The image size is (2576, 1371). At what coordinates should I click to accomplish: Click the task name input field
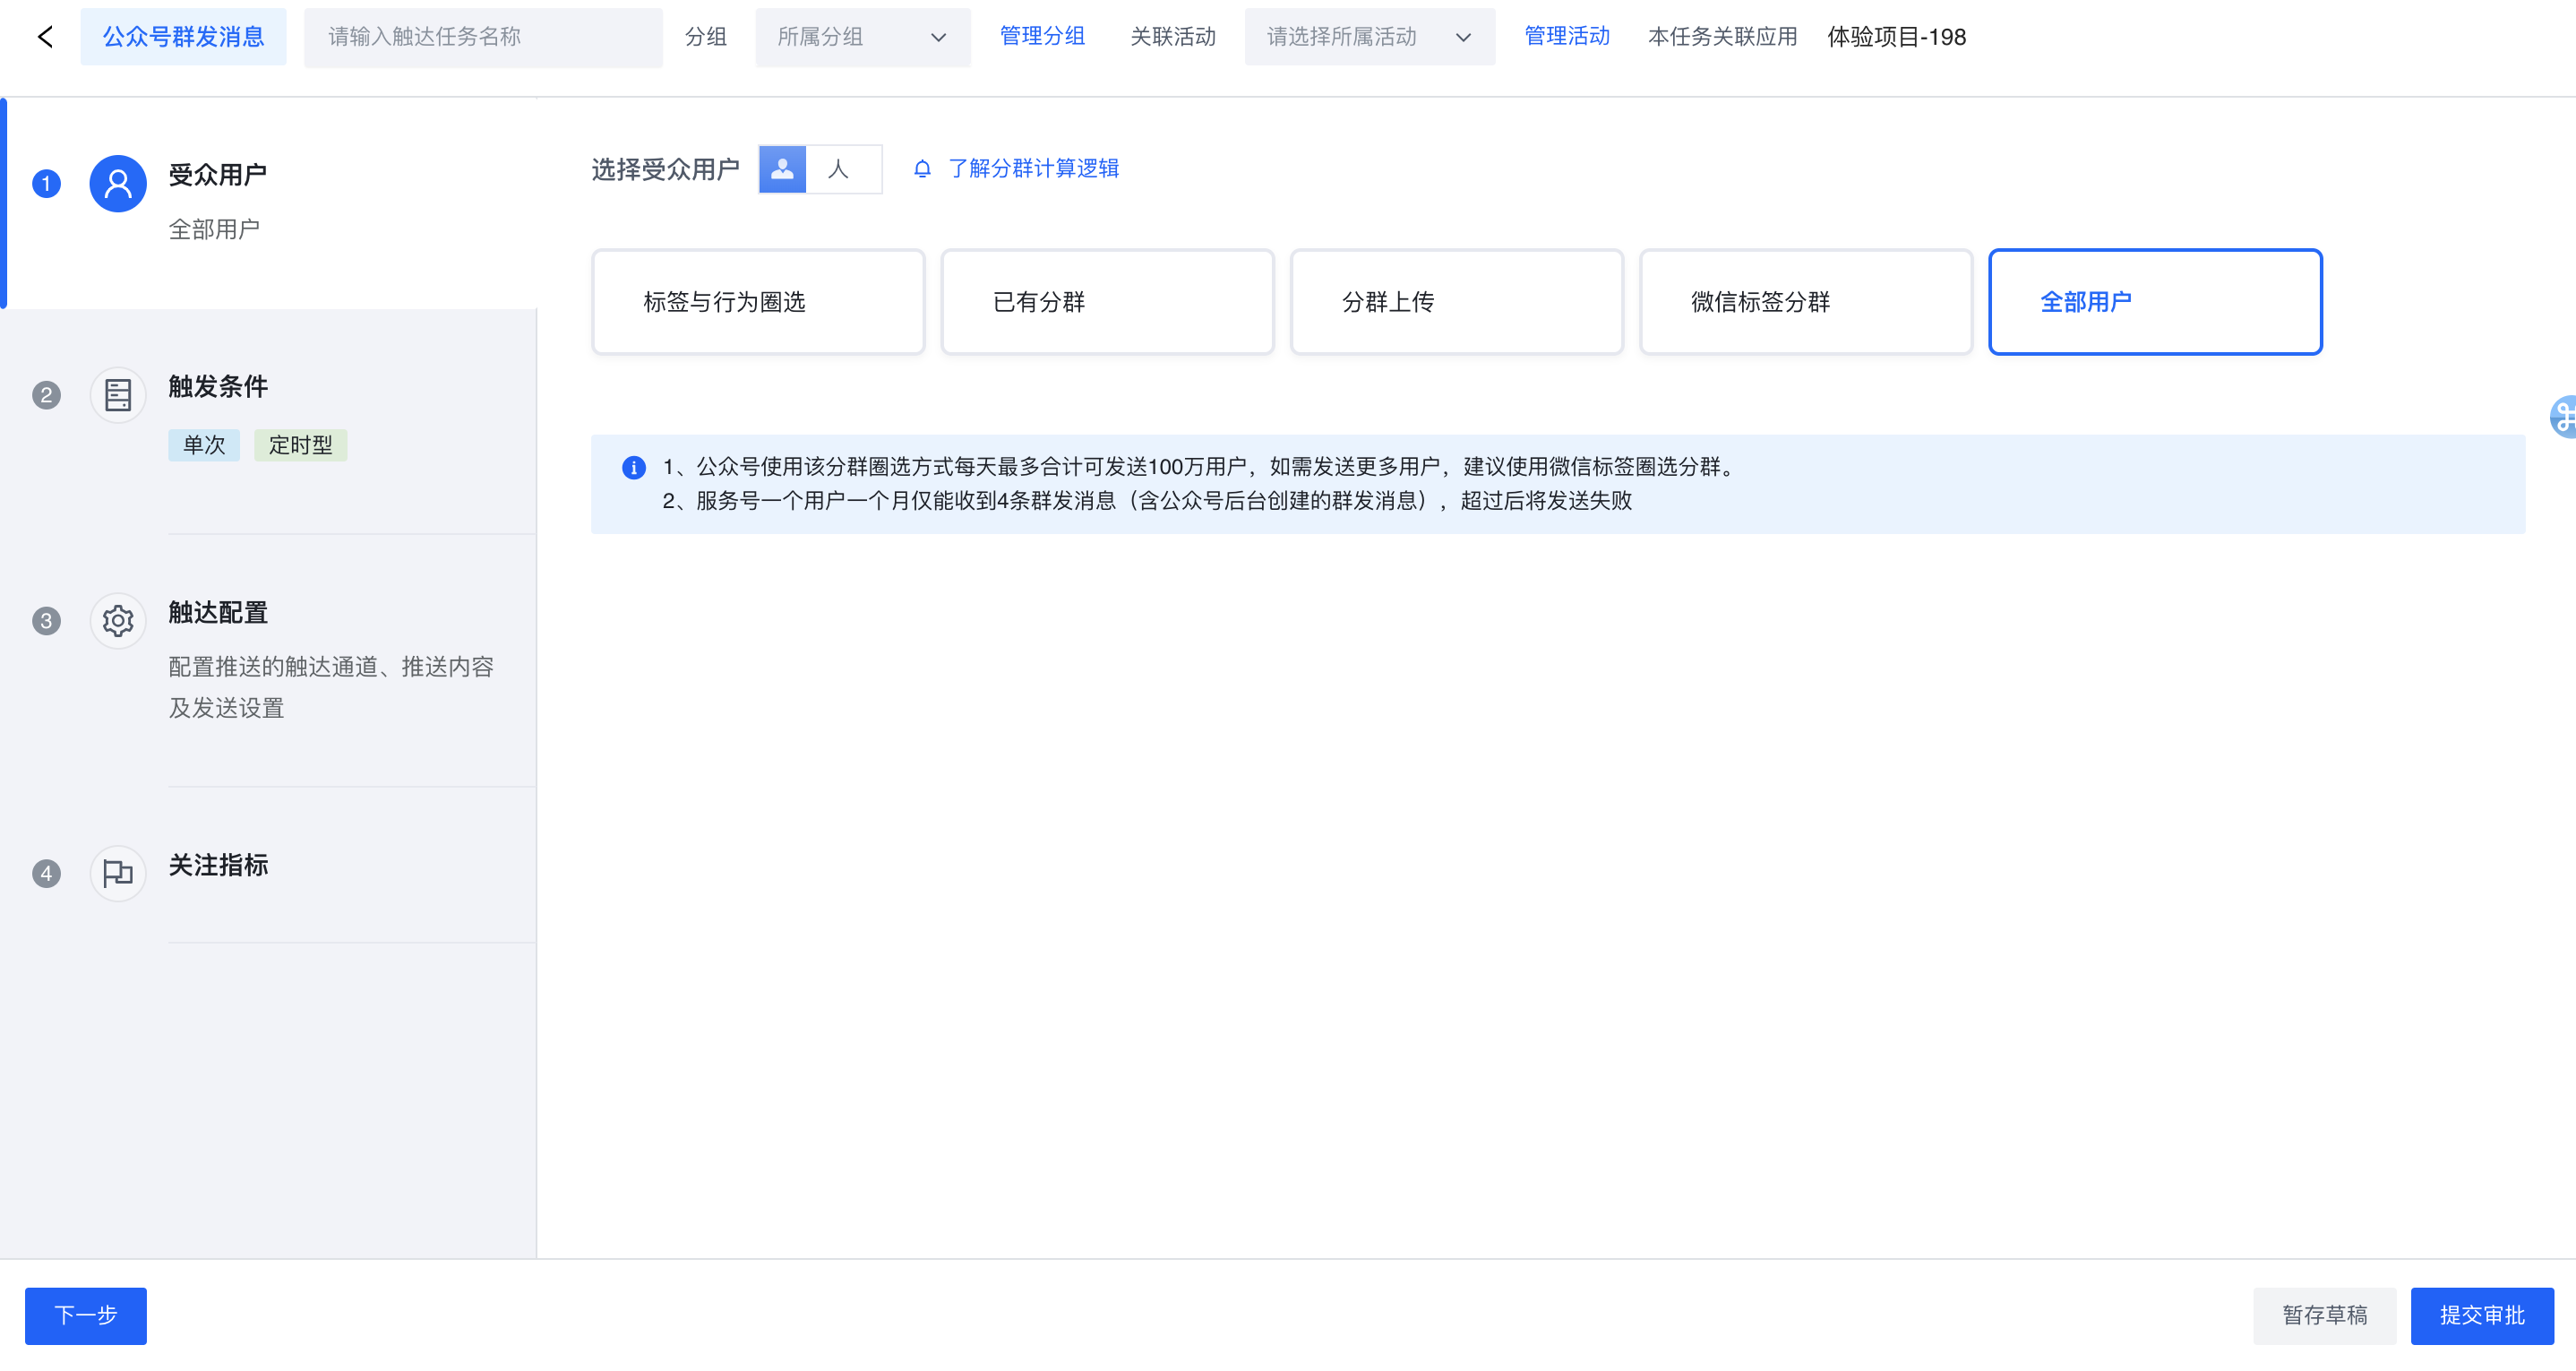point(483,37)
